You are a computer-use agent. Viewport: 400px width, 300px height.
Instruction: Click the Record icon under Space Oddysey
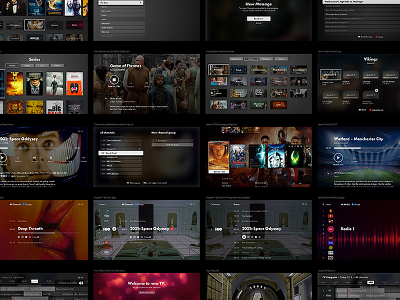coord(51,158)
